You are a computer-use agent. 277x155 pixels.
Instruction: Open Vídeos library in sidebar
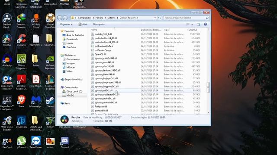coord(68,71)
